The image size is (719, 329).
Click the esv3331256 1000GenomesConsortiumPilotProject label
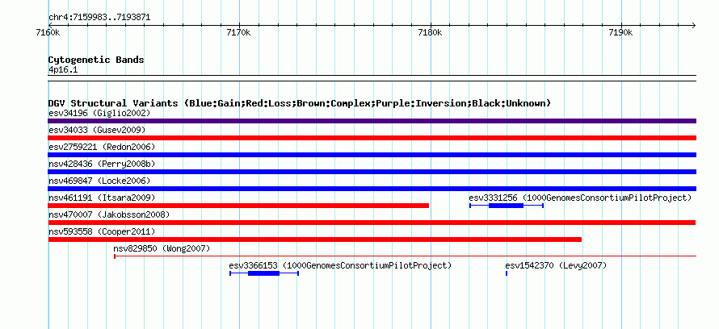click(x=579, y=198)
